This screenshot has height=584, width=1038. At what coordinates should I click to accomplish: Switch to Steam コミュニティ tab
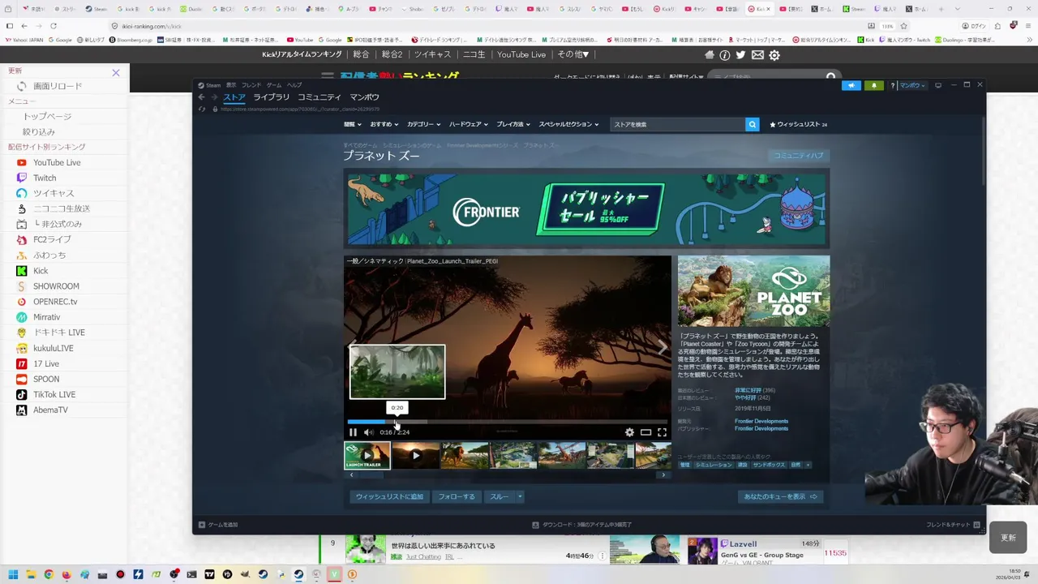[x=320, y=97]
